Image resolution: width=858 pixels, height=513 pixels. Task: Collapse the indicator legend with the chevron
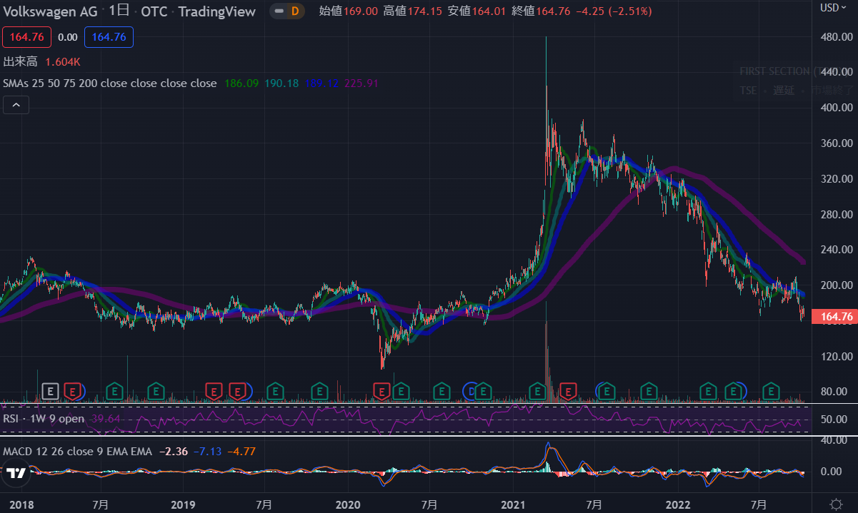tap(16, 106)
